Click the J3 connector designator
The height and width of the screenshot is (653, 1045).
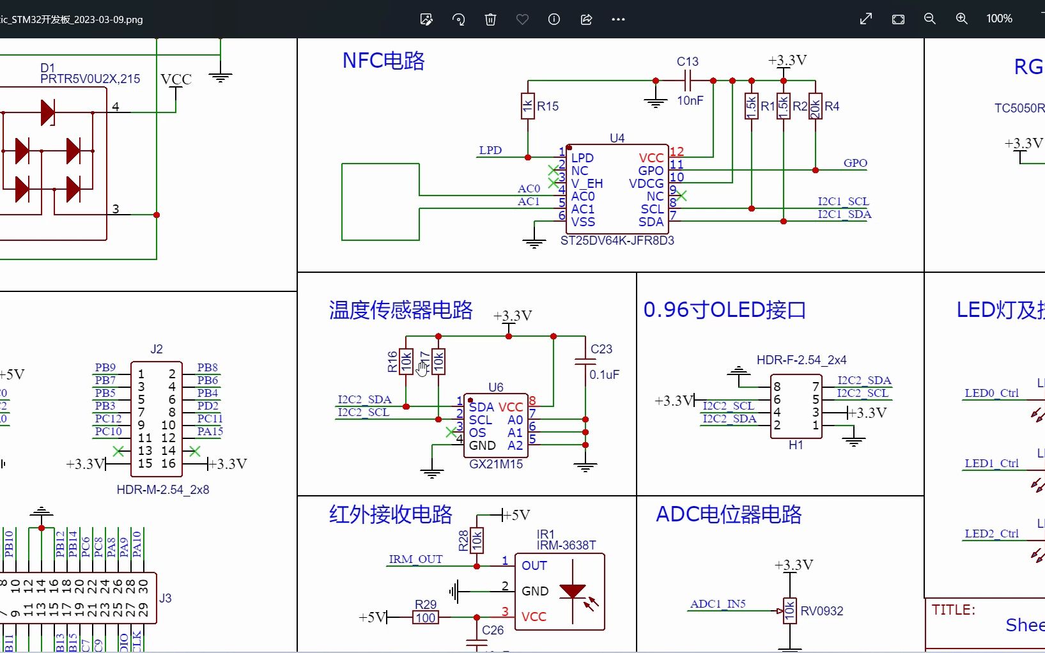pyautogui.click(x=166, y=598)
